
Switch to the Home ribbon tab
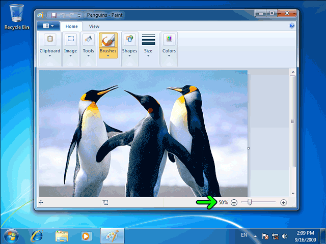point(71,26)
